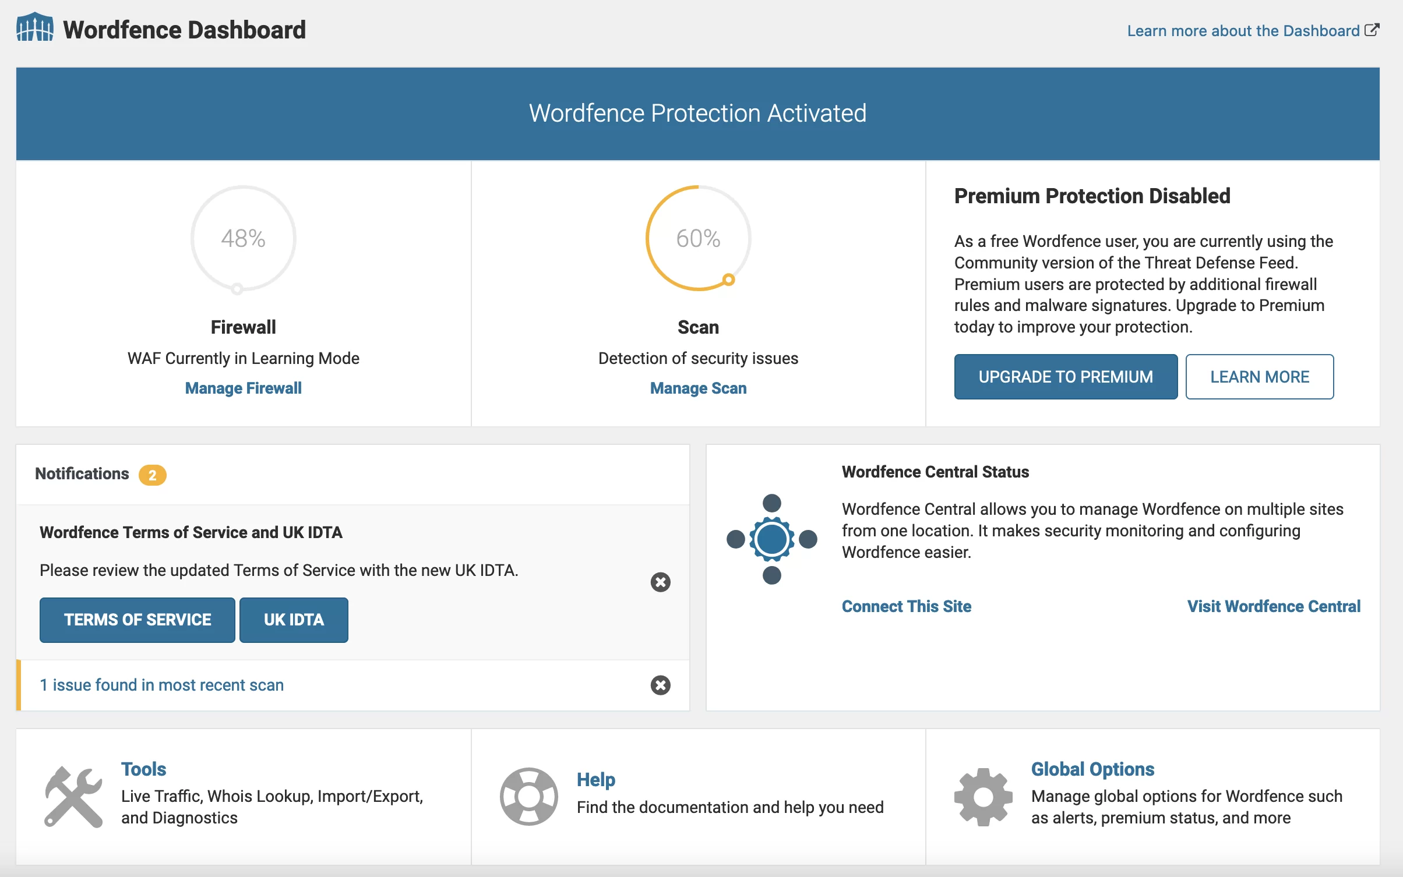The image size is (1403, 877).
Task: Click Upgrade to Premium button
Action: [1066, 377]
